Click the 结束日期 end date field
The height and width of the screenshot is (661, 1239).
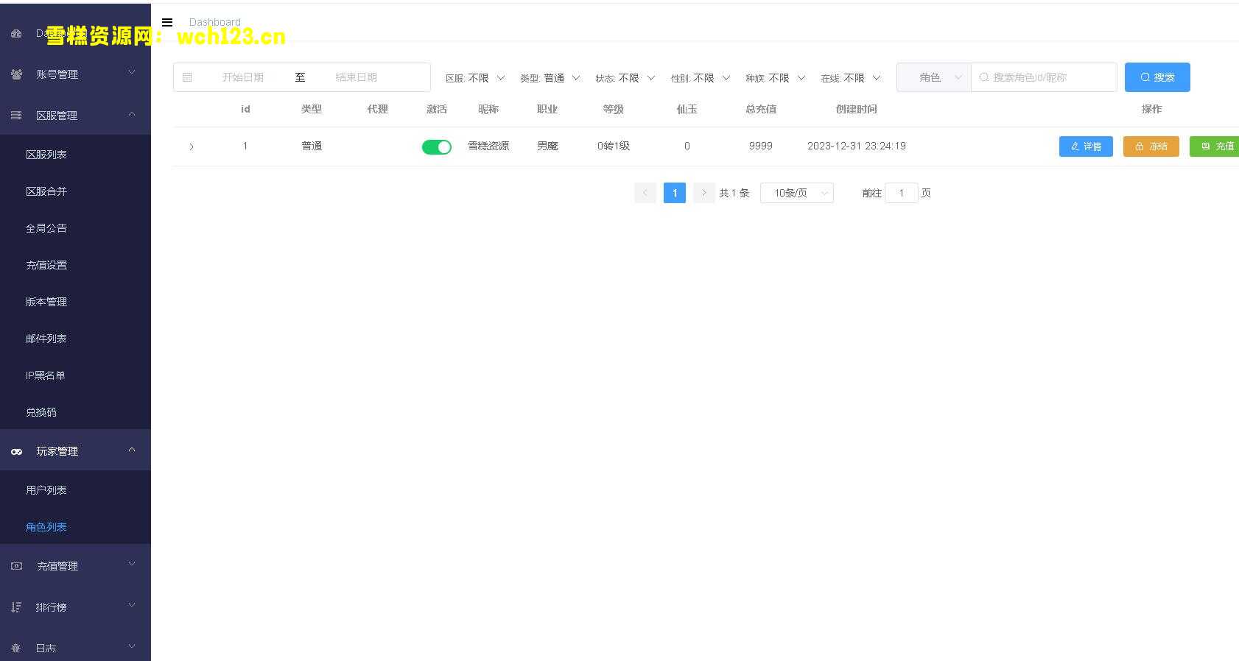point(357,77)
